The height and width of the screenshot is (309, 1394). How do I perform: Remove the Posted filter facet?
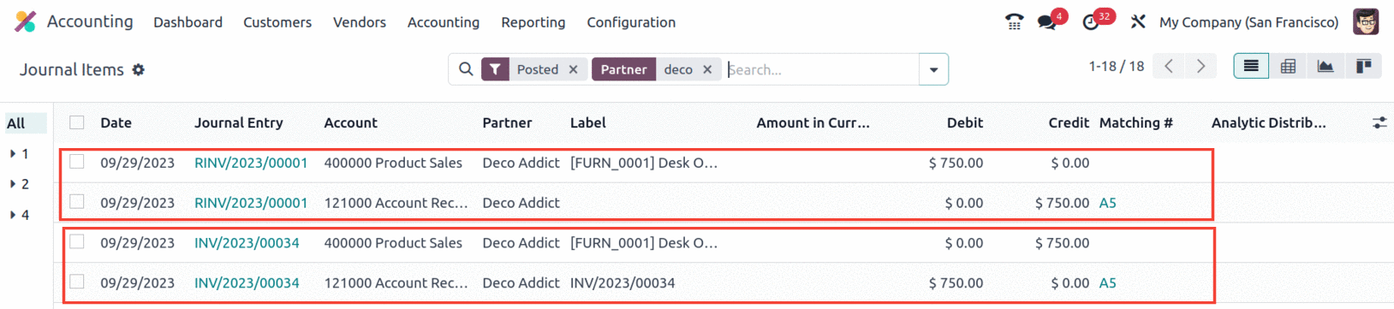click(x=573, y=69)
